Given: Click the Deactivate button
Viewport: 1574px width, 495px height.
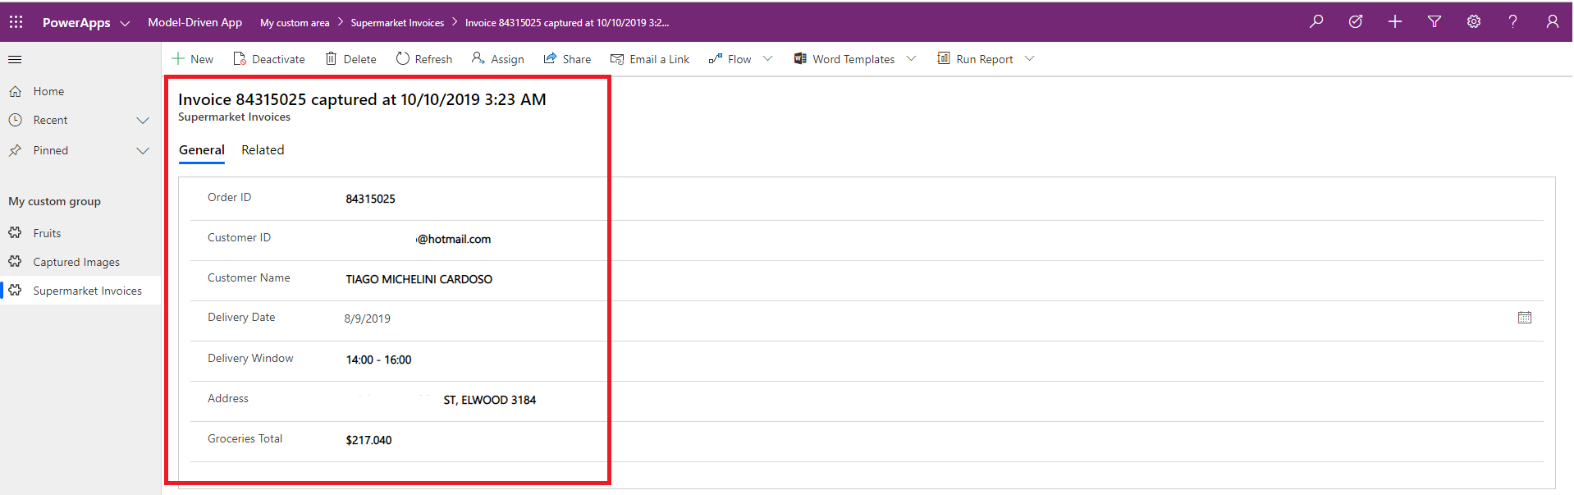Looking at the screenshot, I should click(x=269, y=59).
